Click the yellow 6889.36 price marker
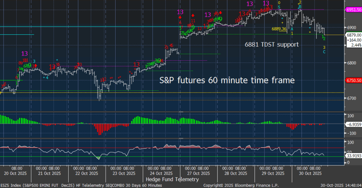This screenshot has height=188, width=362. click(x=279, y=29)
